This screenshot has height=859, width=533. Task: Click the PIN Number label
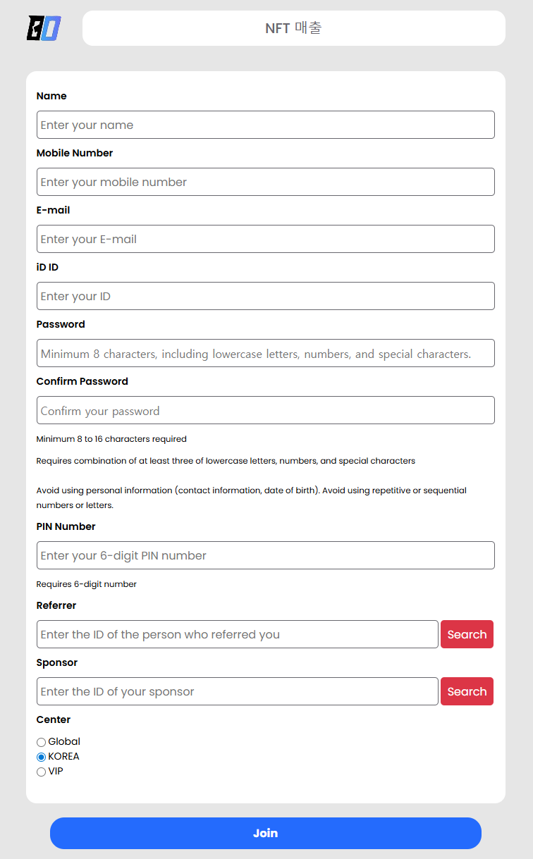point(66,526)
